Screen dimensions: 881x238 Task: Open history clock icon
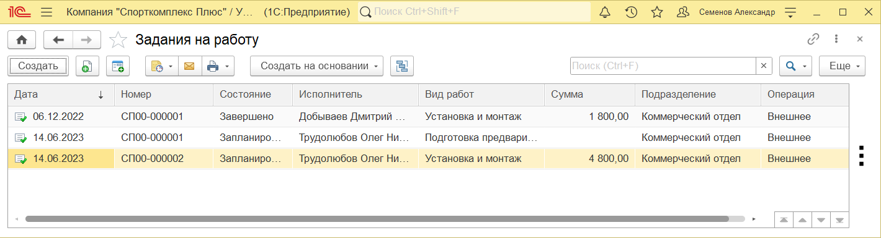click(631, 12)
